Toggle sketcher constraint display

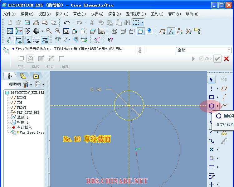click(27, 40)
